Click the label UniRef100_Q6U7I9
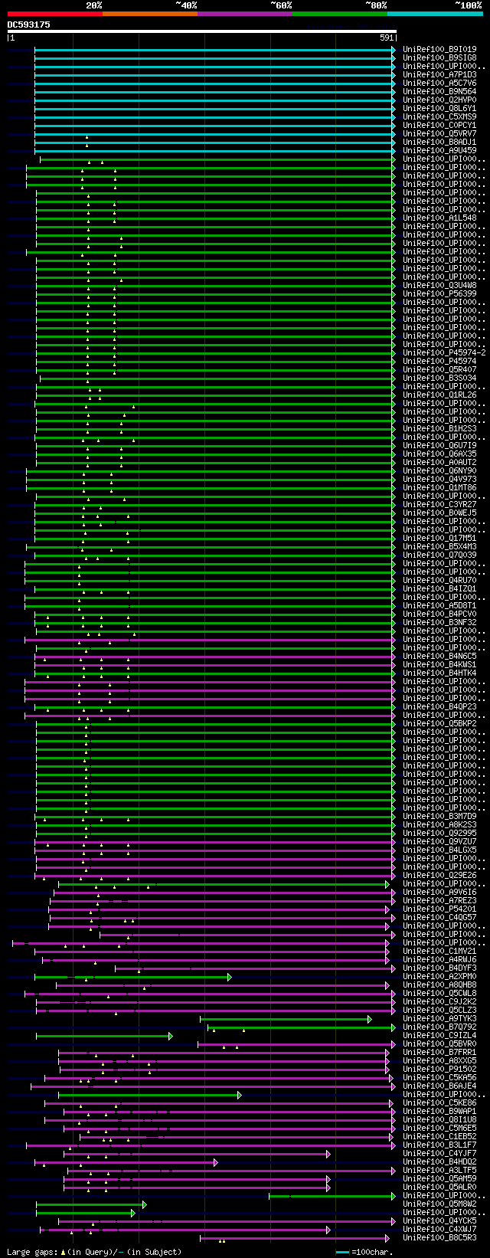The width and height of the screenshot is (490, 1258). click(x=439, y=445)
